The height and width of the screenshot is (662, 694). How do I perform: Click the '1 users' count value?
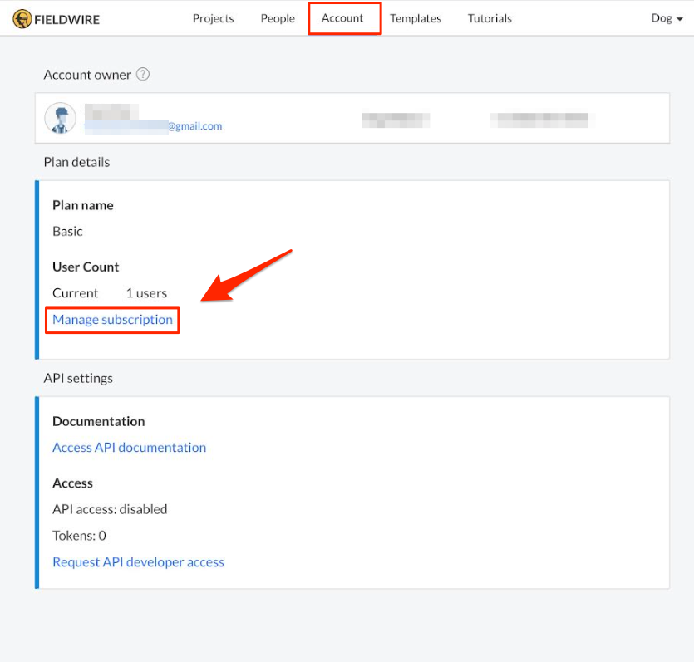(x=146, y=293)
